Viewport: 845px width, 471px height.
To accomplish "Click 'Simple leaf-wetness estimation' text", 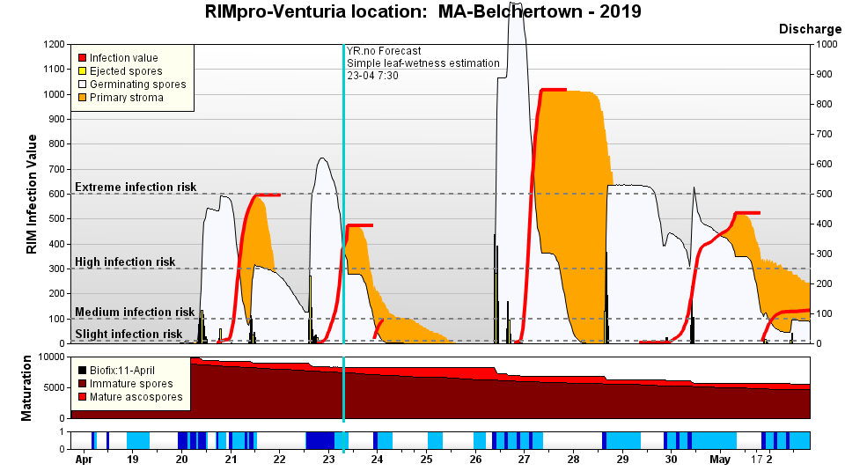I will pyautogui.click(x=423, y=63).
